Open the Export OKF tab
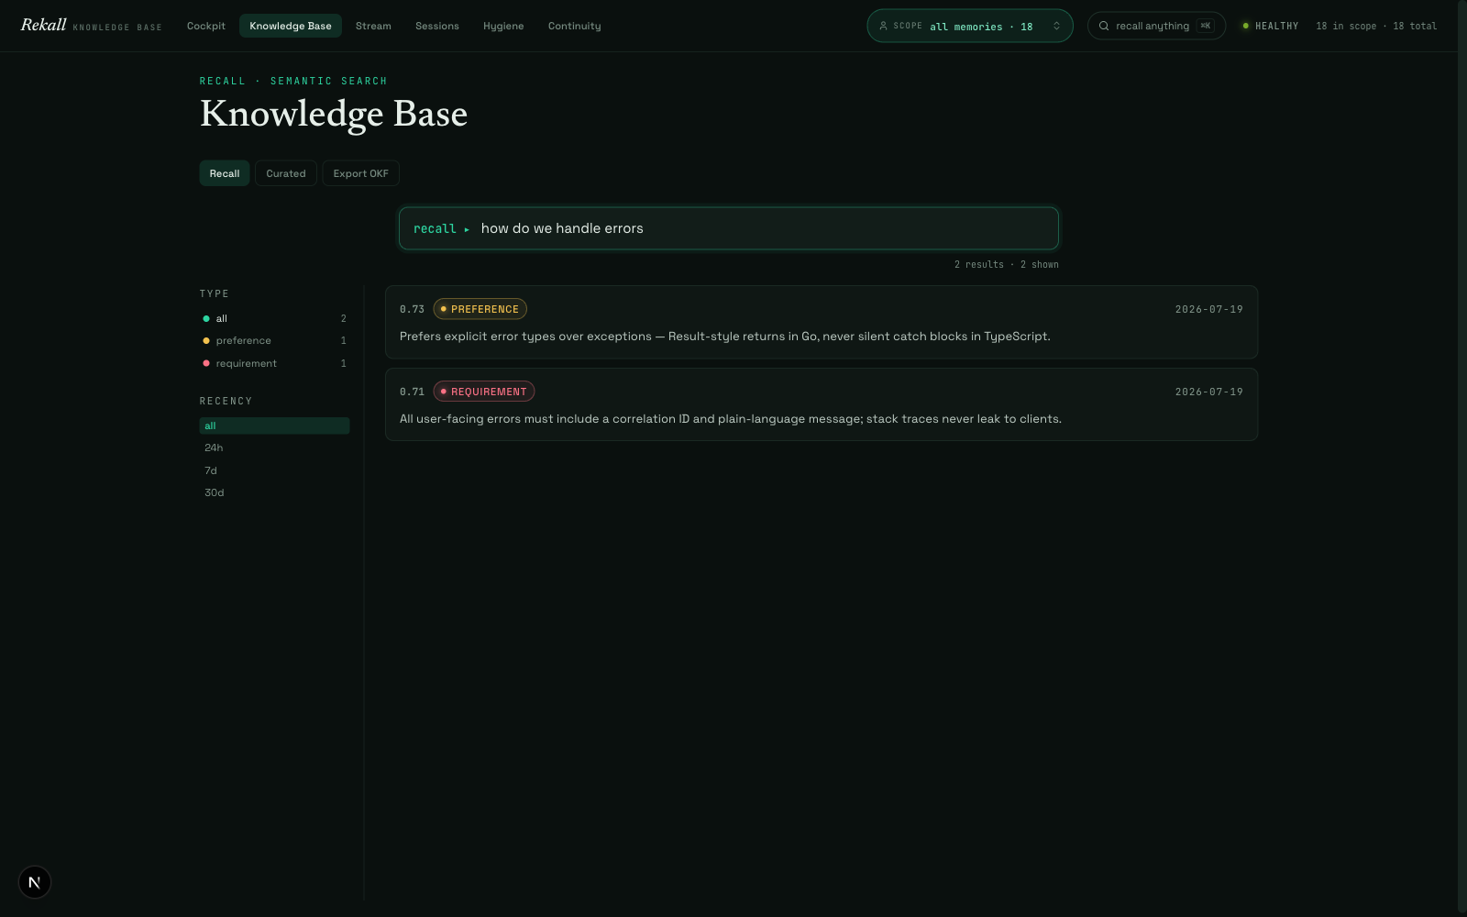 [x=361, y=173]
